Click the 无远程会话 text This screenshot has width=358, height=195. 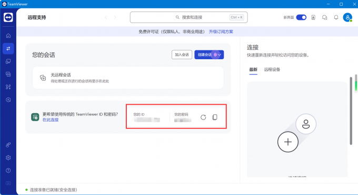pos(61,75)
